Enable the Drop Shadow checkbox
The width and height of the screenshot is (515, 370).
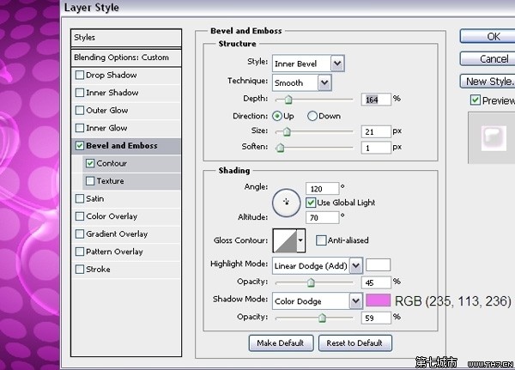tap(81, 76)
